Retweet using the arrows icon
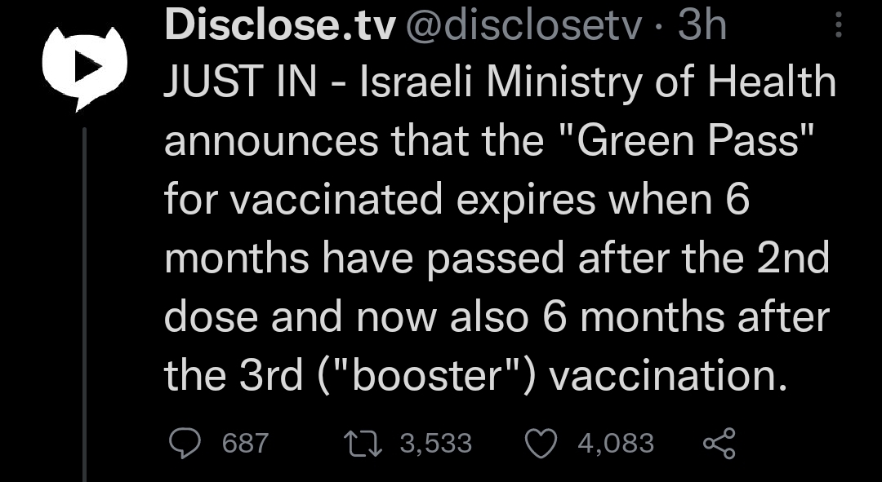Screen dimensions: 882x482 pos(363,443)
